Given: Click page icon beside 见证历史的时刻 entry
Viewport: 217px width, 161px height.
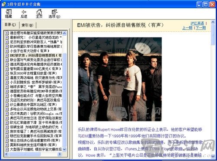Looking at the screenshot, I should [x=7, y=100].
